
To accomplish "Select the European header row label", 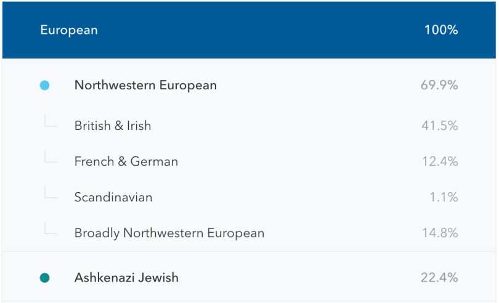I will pyautogui.click(x=69, y=30).
